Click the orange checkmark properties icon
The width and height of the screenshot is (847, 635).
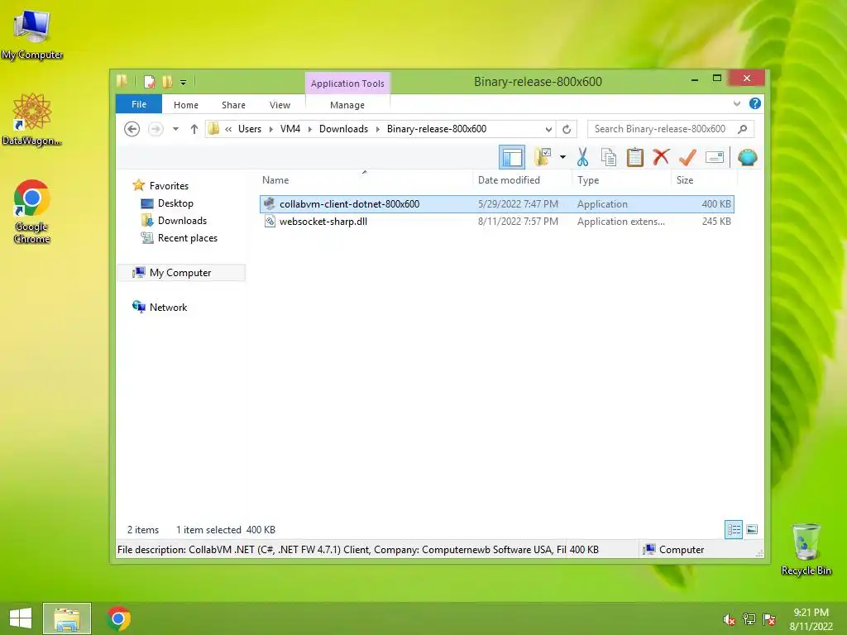687,157
